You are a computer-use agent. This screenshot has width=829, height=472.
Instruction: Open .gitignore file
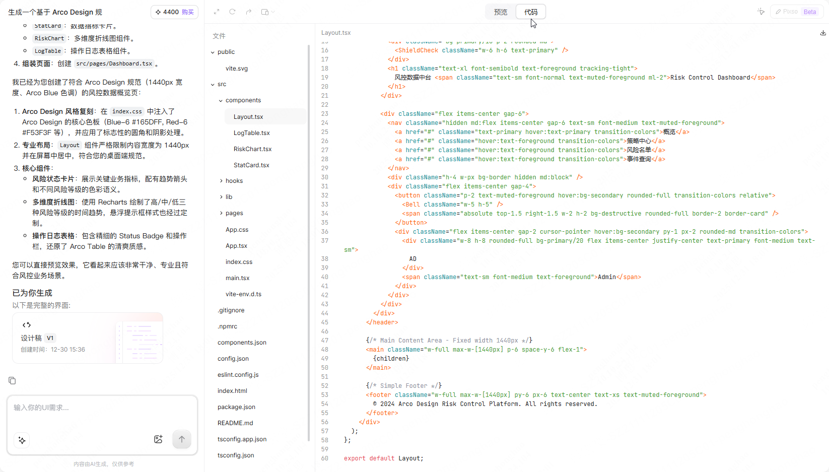tap(231, 310)
